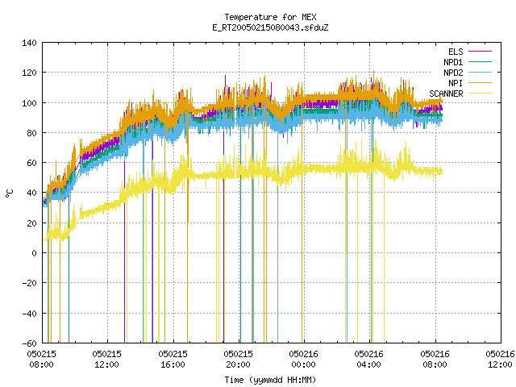This screenshot has width=516, height=387.
Task: Click the yellow SCANNER legend line sample
Action: coord(480,94)
